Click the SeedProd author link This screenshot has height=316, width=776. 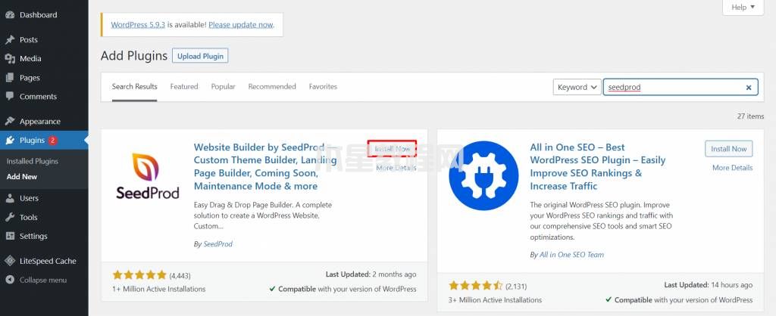217,244
